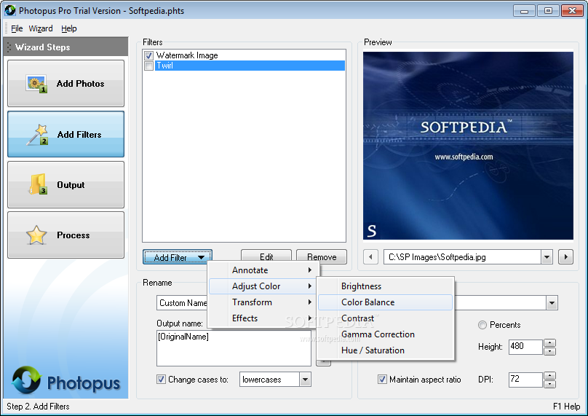Decrease Height with down spinner
The image size is (588, 416).
pos(549,351)
